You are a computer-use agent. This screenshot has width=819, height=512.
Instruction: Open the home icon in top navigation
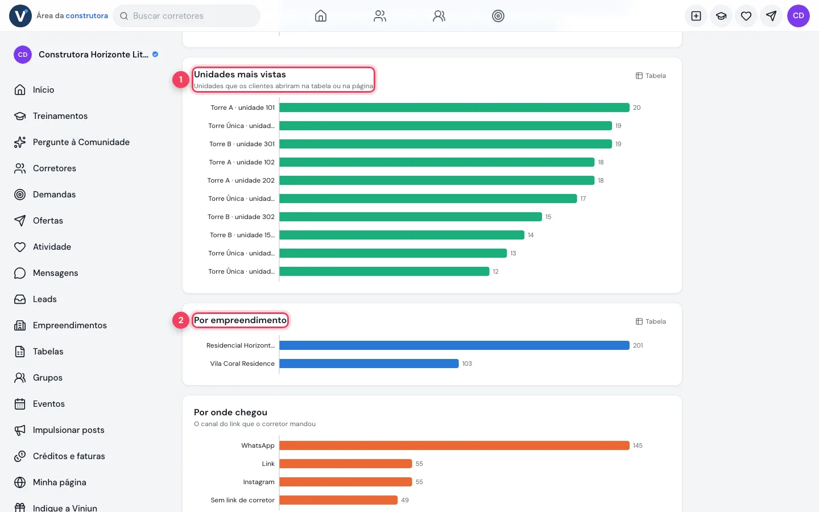pos(321,16)
